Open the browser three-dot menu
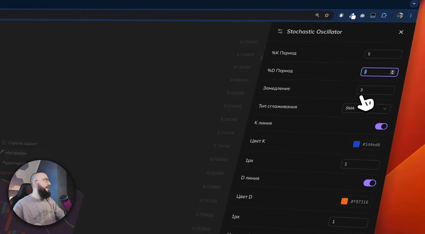Viewport: 425px width, 234px height. (411, 16)
